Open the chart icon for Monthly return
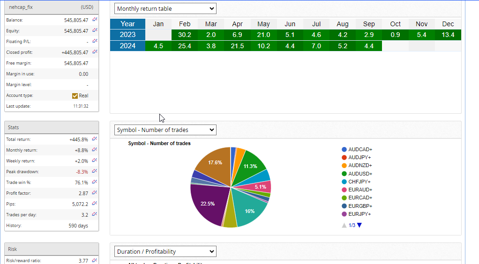 tap(95, 150)
